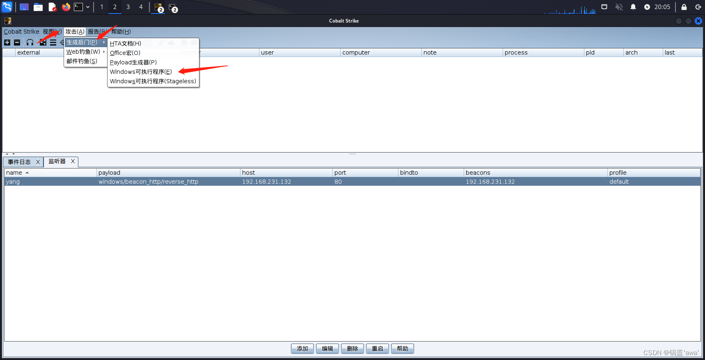Click the 20:05 clock

662,7
